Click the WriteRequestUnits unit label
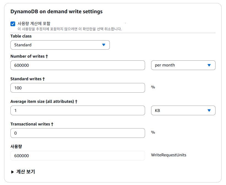The width and height of the screenshot is (226, 185). coord(168,155)
